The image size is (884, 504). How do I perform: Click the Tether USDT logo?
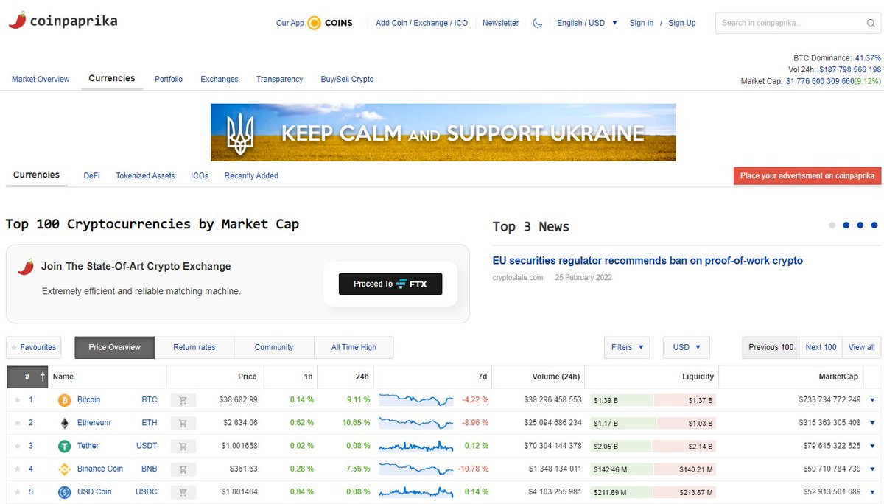(x=65, y=446)
